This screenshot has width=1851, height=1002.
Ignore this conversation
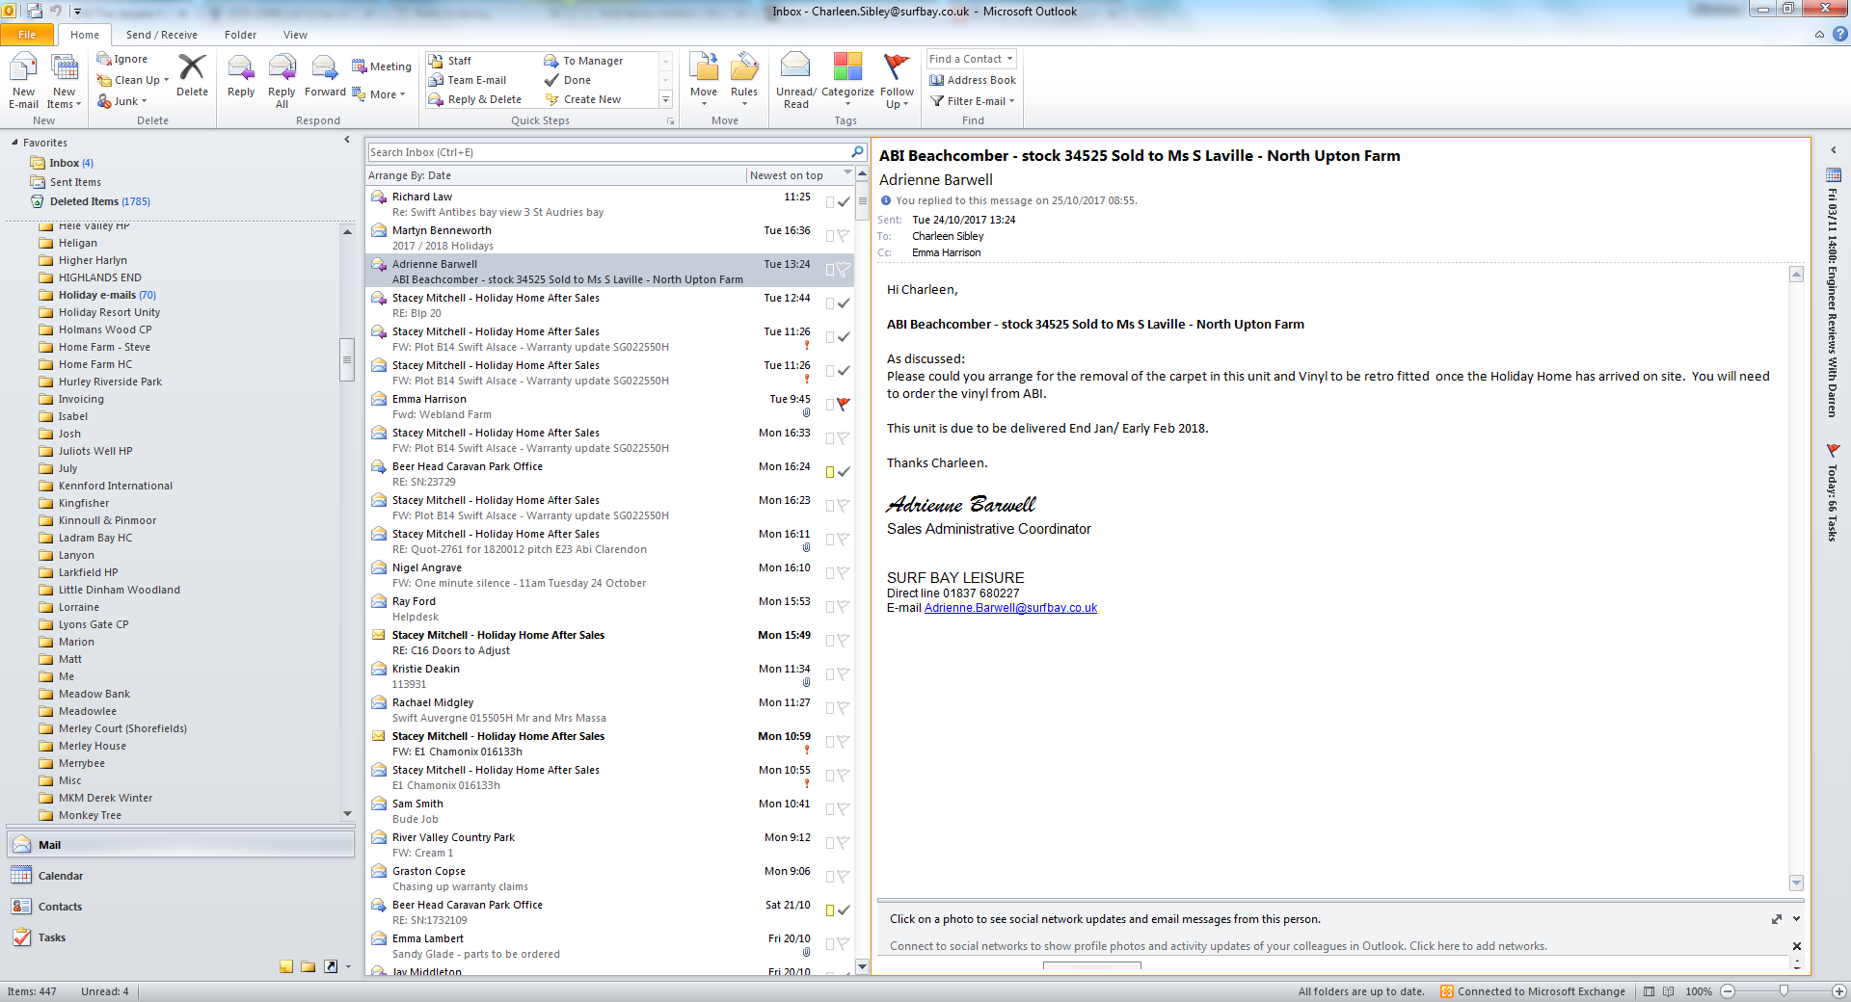coord(122,59)
